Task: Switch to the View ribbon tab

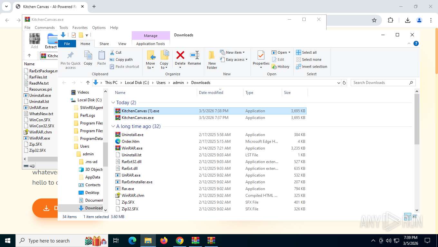Action: pos(122,44)
